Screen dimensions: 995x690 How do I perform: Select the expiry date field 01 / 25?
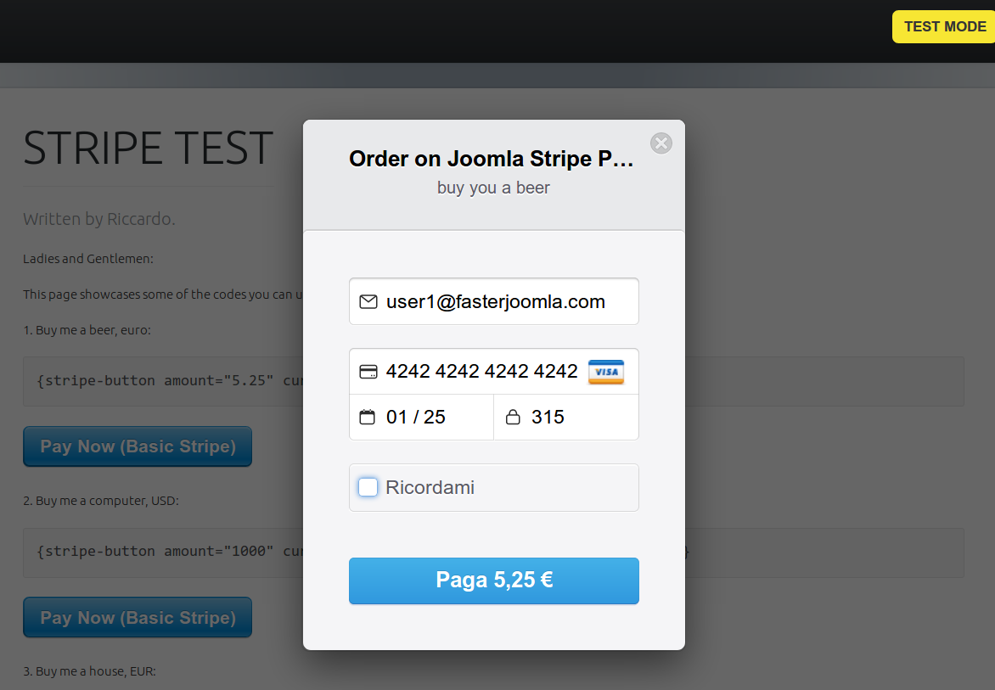421,418
